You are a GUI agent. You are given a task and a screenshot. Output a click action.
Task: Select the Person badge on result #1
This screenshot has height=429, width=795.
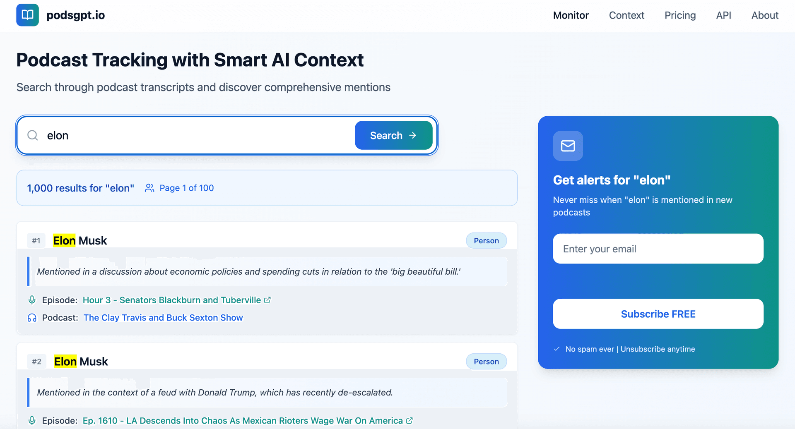486,240
